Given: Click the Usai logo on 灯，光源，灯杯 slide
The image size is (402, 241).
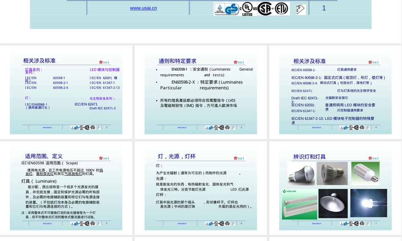Looking at the screenshot, I should pyautogui.click(x=239, y=158).
